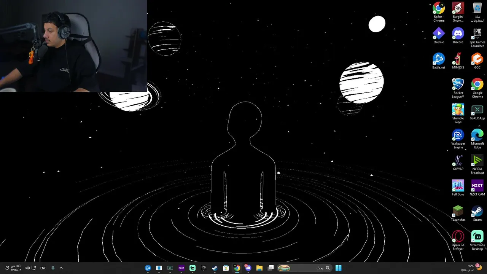Select the Fall Guys desktop icon
The height and width of the screenshot is (274, 487).
(458, 188)
